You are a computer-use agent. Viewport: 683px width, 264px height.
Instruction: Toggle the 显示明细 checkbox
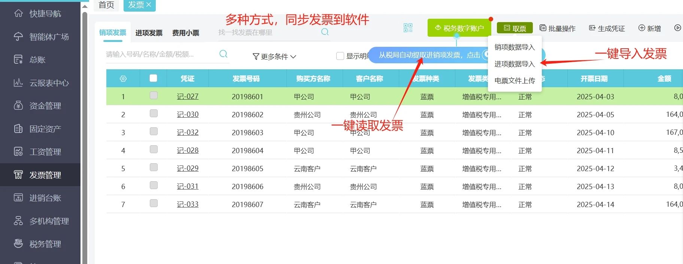coord(340,56)
